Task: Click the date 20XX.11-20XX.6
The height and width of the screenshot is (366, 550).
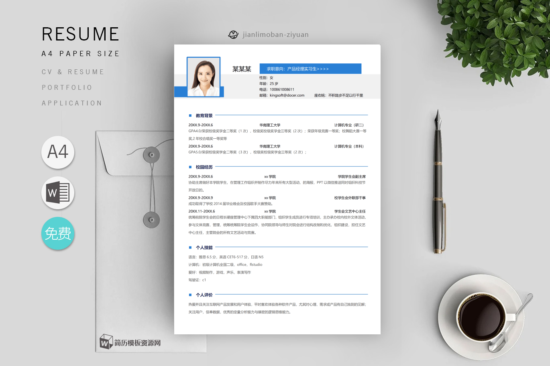Action: [202, 211]
